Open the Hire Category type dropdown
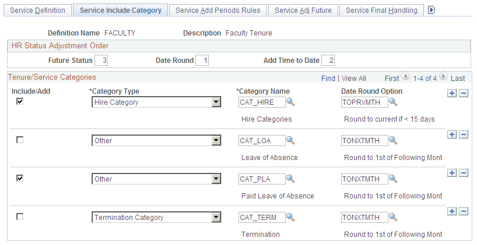The image size is (477, 245). [216, 102]
